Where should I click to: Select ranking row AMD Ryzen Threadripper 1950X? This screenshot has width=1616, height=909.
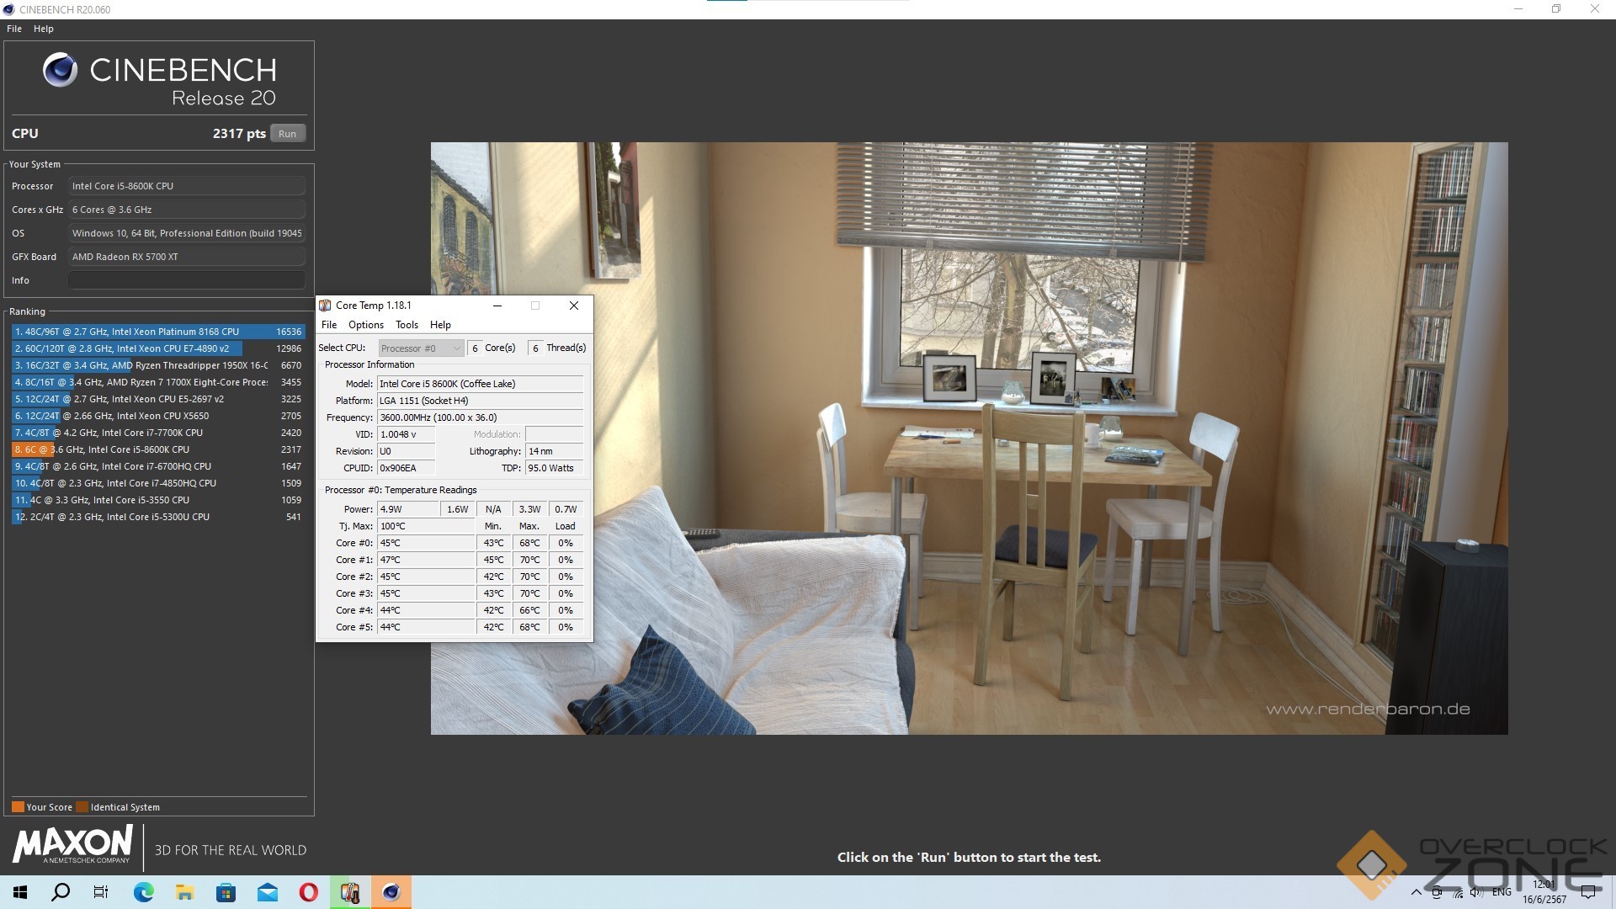158,365
